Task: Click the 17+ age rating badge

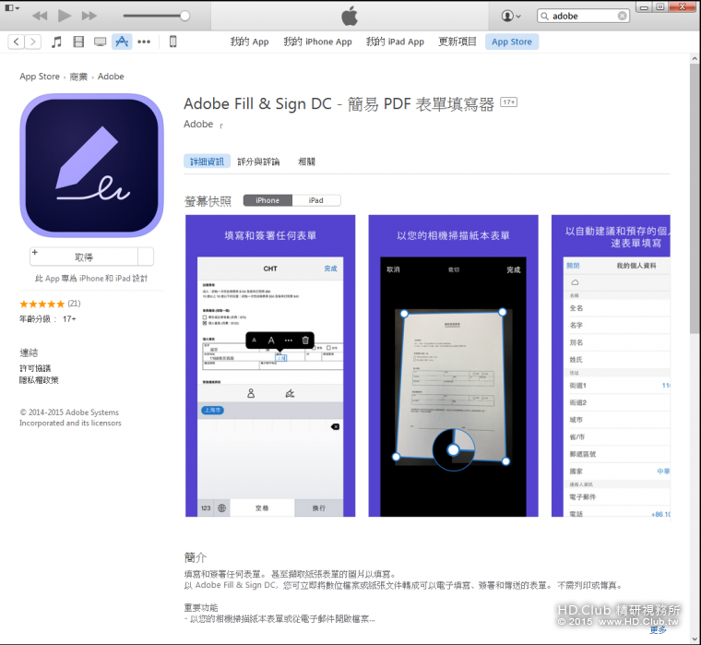Action: [x=508, y=102]
